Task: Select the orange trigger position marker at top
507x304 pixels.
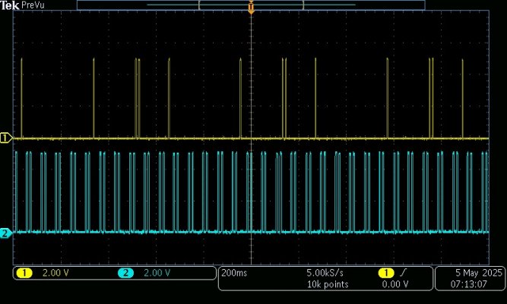Action: 251,8
